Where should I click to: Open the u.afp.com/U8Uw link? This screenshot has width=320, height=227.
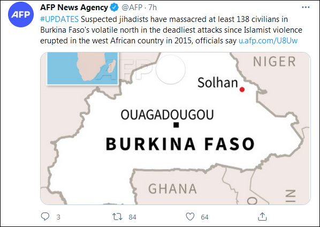[x=268, y=41]
